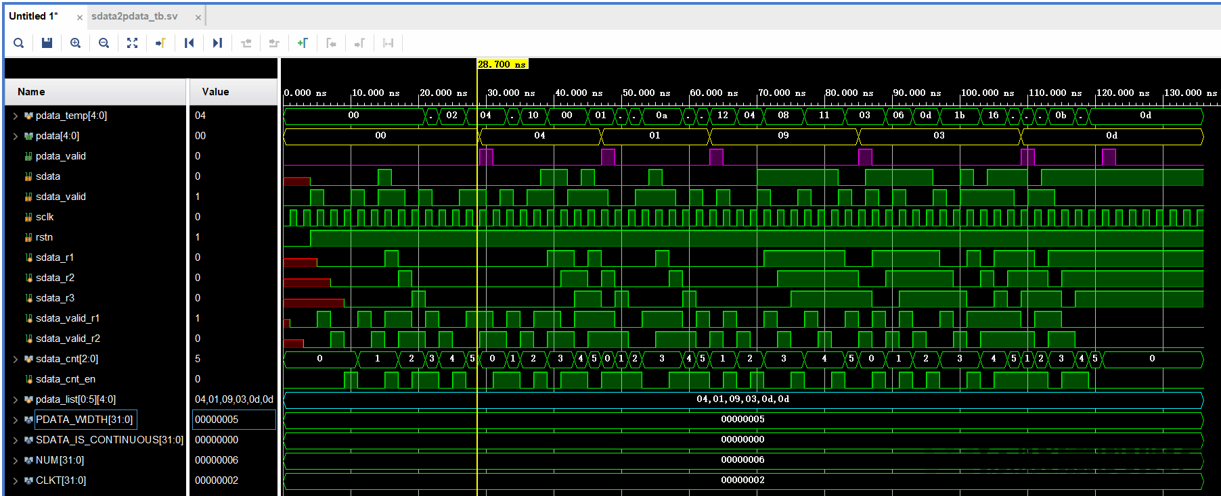The width and height of the screenshot is (1221, 496).
Task: Add a marker with the green plus icon
Action: point(303,43)
